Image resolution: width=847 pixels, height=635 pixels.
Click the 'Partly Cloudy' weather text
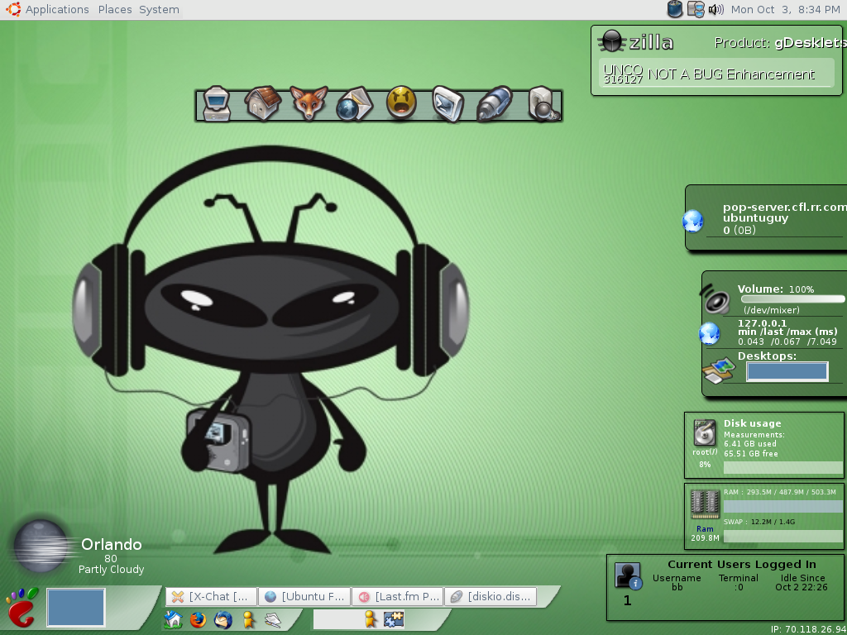click(112, 569)
